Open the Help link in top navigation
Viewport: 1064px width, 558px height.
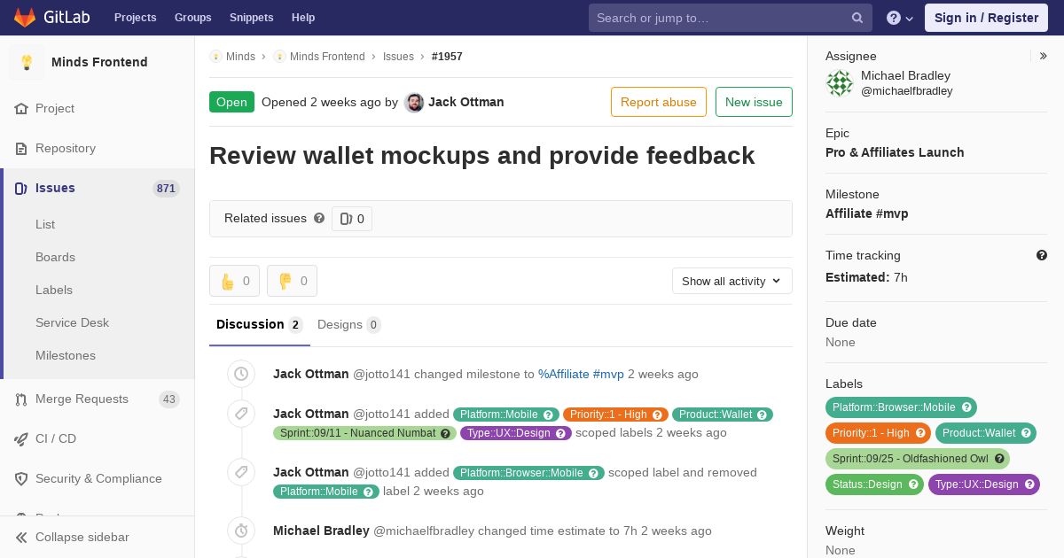point(303,18)
